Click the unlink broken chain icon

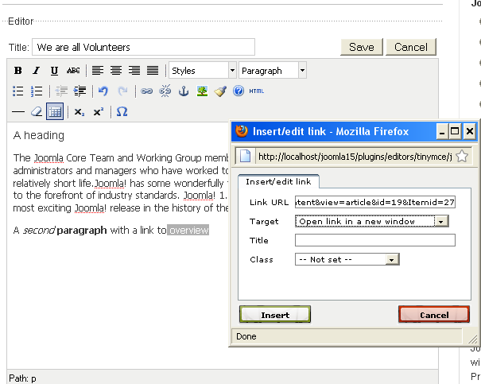165,91
